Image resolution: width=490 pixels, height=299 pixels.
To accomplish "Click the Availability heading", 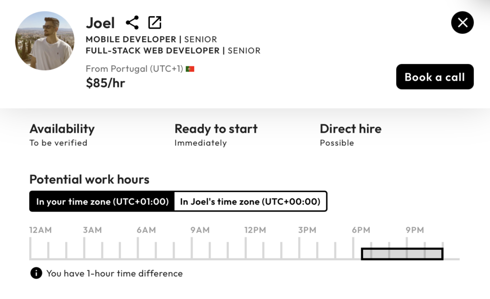I will [62, 129].
